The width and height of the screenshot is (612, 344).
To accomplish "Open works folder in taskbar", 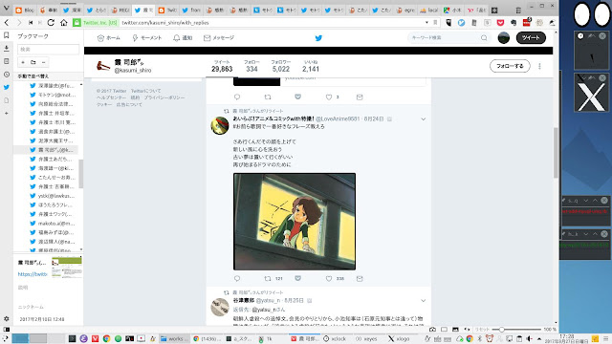I will pos(173,338).
